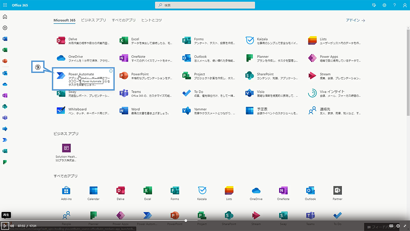Open the account profile icon
The image size is (410, 231).
tap(405, 5)
